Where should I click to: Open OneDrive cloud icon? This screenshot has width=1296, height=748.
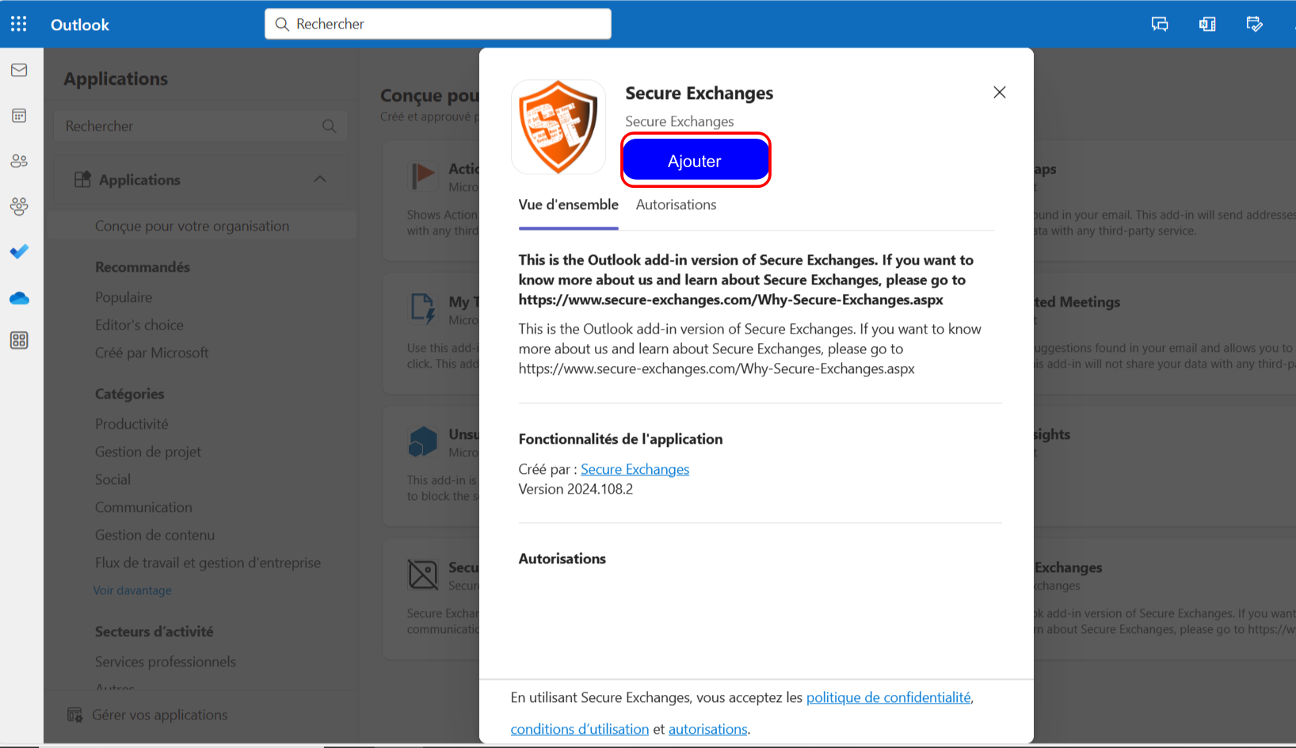point(19,298)
